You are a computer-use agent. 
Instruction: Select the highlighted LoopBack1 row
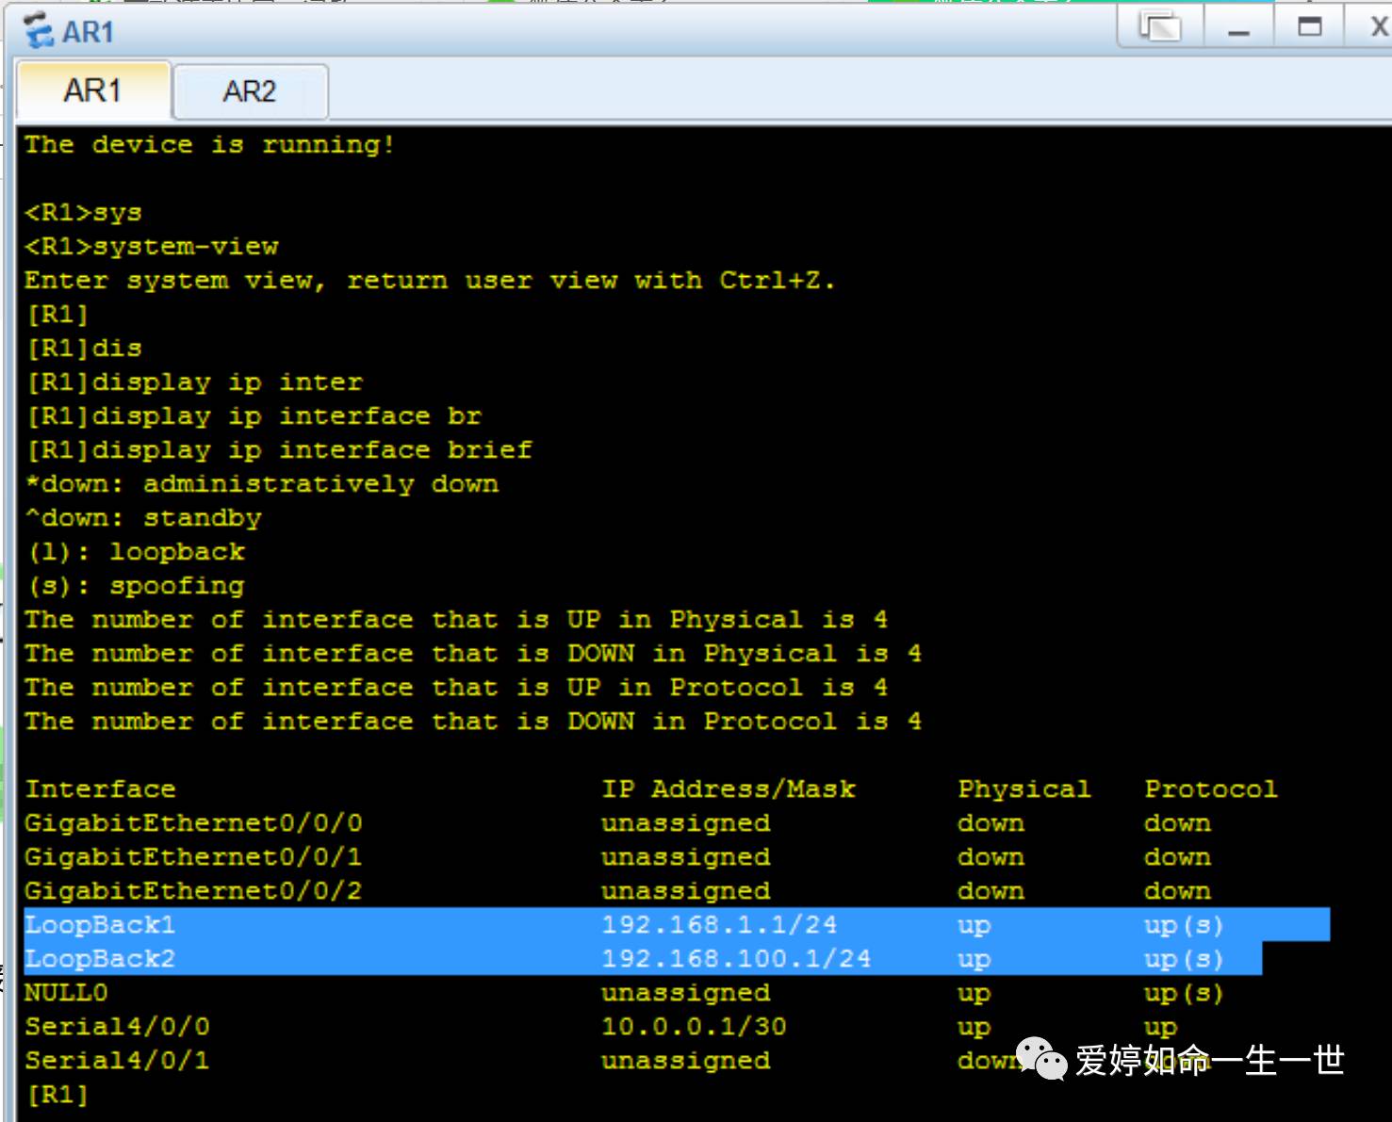click(x=101, y=925)
